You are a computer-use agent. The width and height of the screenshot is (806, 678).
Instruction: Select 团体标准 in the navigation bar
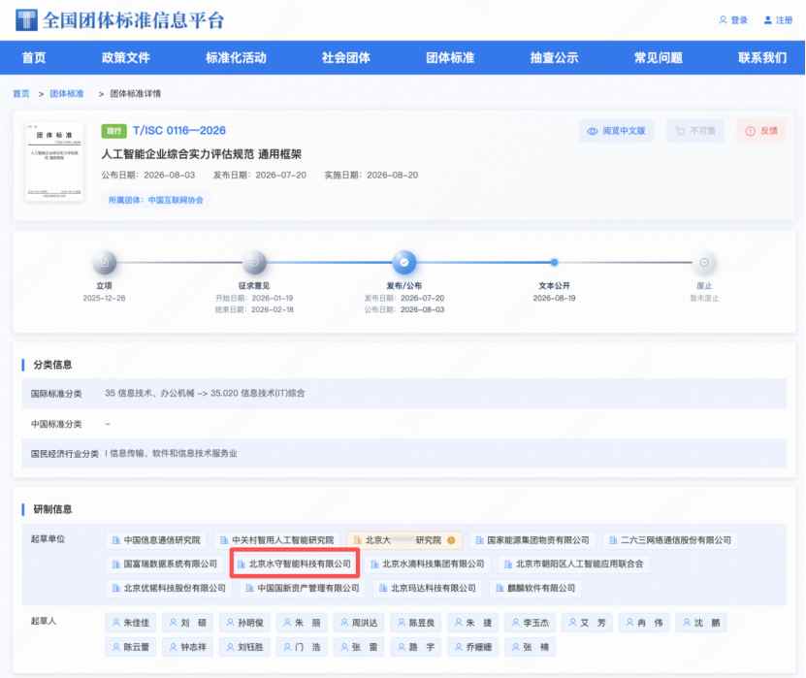tap(450, 57)
